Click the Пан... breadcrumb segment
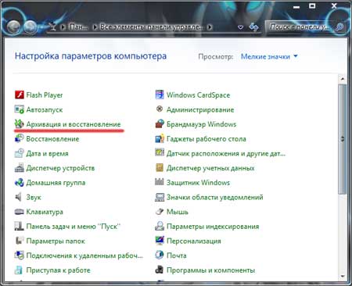The width and height of the screenshot is (352, 286). pos(78,27)
